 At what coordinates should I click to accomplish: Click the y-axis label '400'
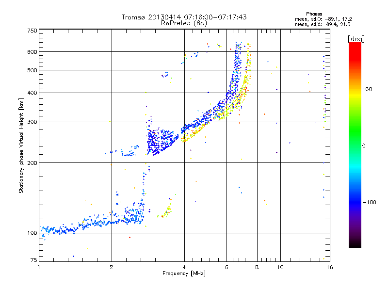point(32,93)
